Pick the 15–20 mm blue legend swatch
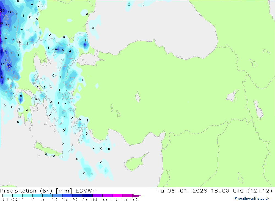Screen dimensions: 275x201 (x=67, y=196)
